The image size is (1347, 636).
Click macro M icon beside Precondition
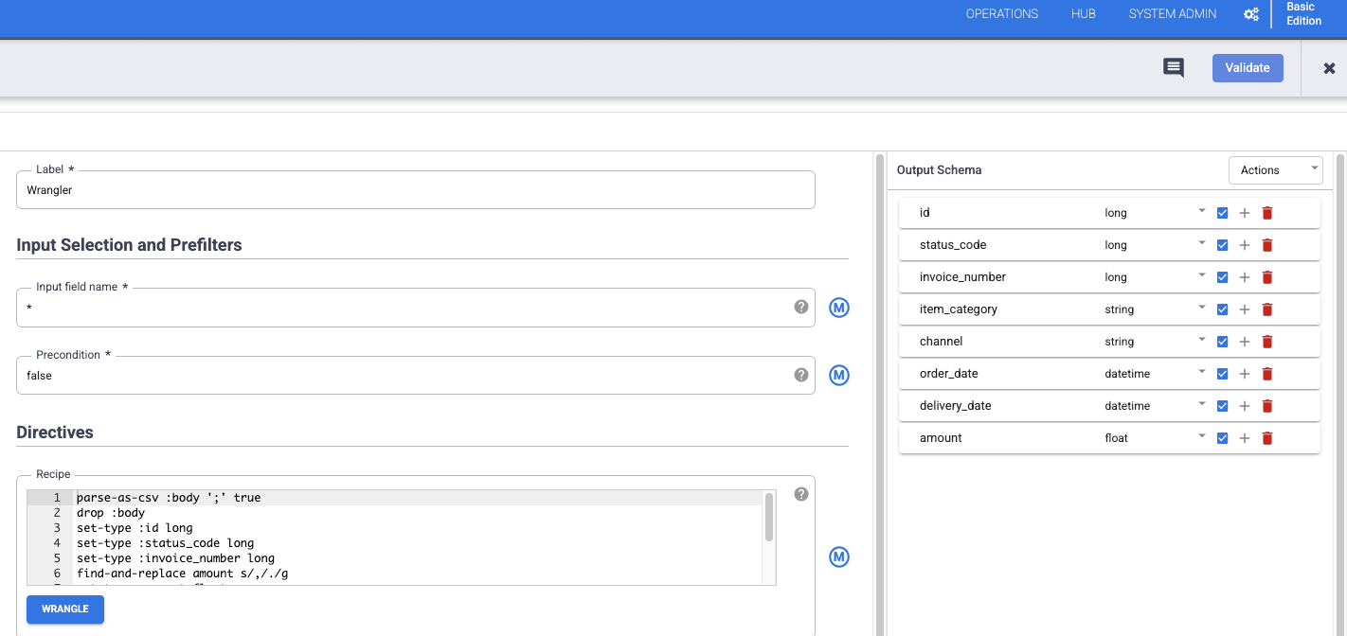[x=839, y=376]
